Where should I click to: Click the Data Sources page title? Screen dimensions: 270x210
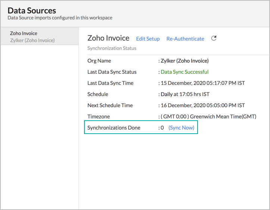(x=32, y=10)
